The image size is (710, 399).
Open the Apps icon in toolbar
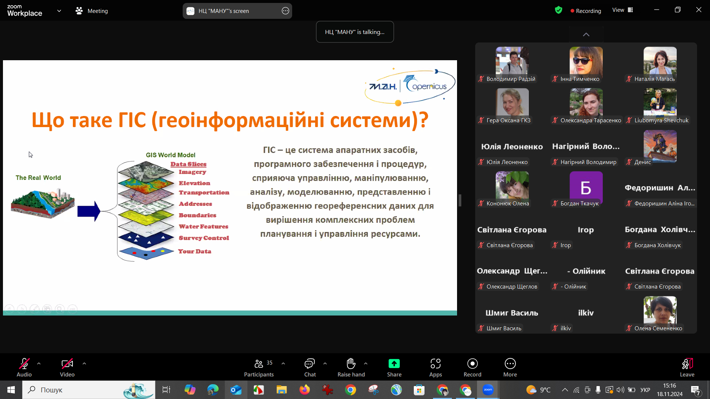(x=435, y=364)
